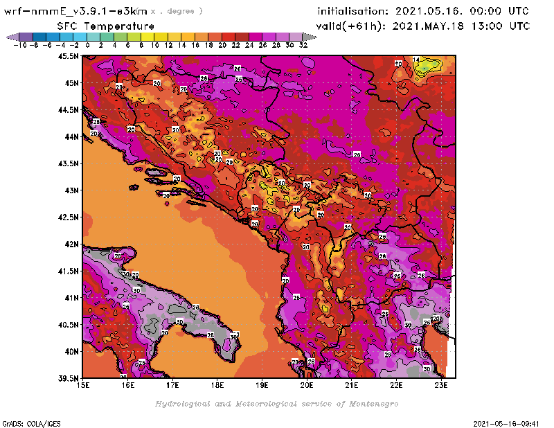Click the '42N' latitude axis label
This screenshot has height=428, width=554.
tap(71, 244)
